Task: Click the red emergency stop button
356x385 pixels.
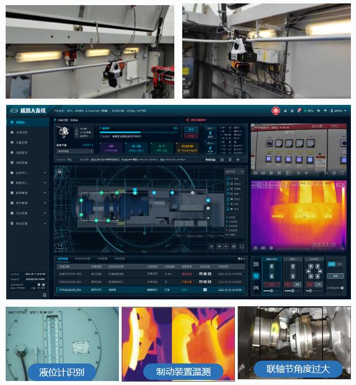Action: (276, 111)
